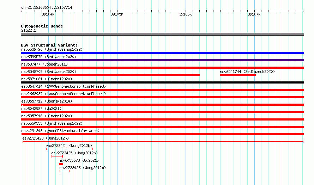Click the nsv5957918 red variant bar
Screen dimensions: 314x185
162,119
